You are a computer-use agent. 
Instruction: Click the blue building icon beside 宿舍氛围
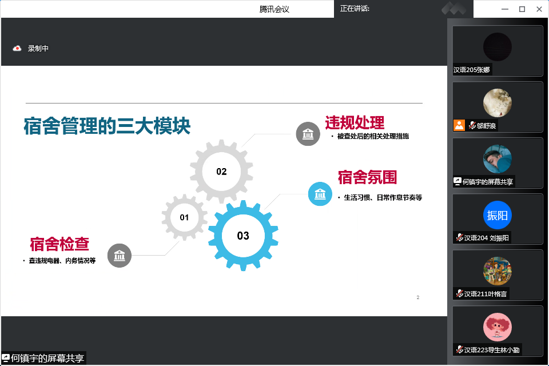[320, 194]
